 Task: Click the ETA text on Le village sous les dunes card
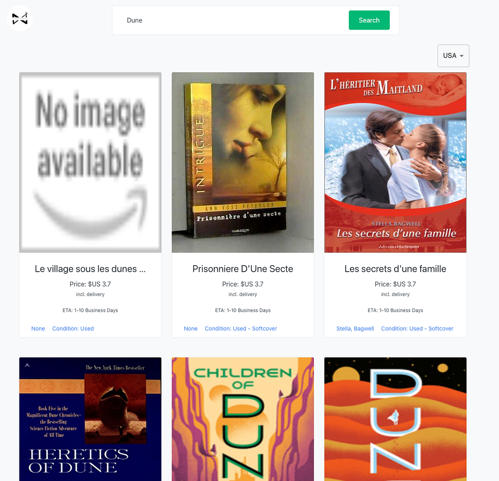point(90,310)
